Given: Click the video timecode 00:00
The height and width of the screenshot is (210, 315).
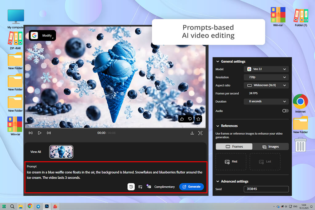Looking at the screenshot, I should tap(101, 133).
